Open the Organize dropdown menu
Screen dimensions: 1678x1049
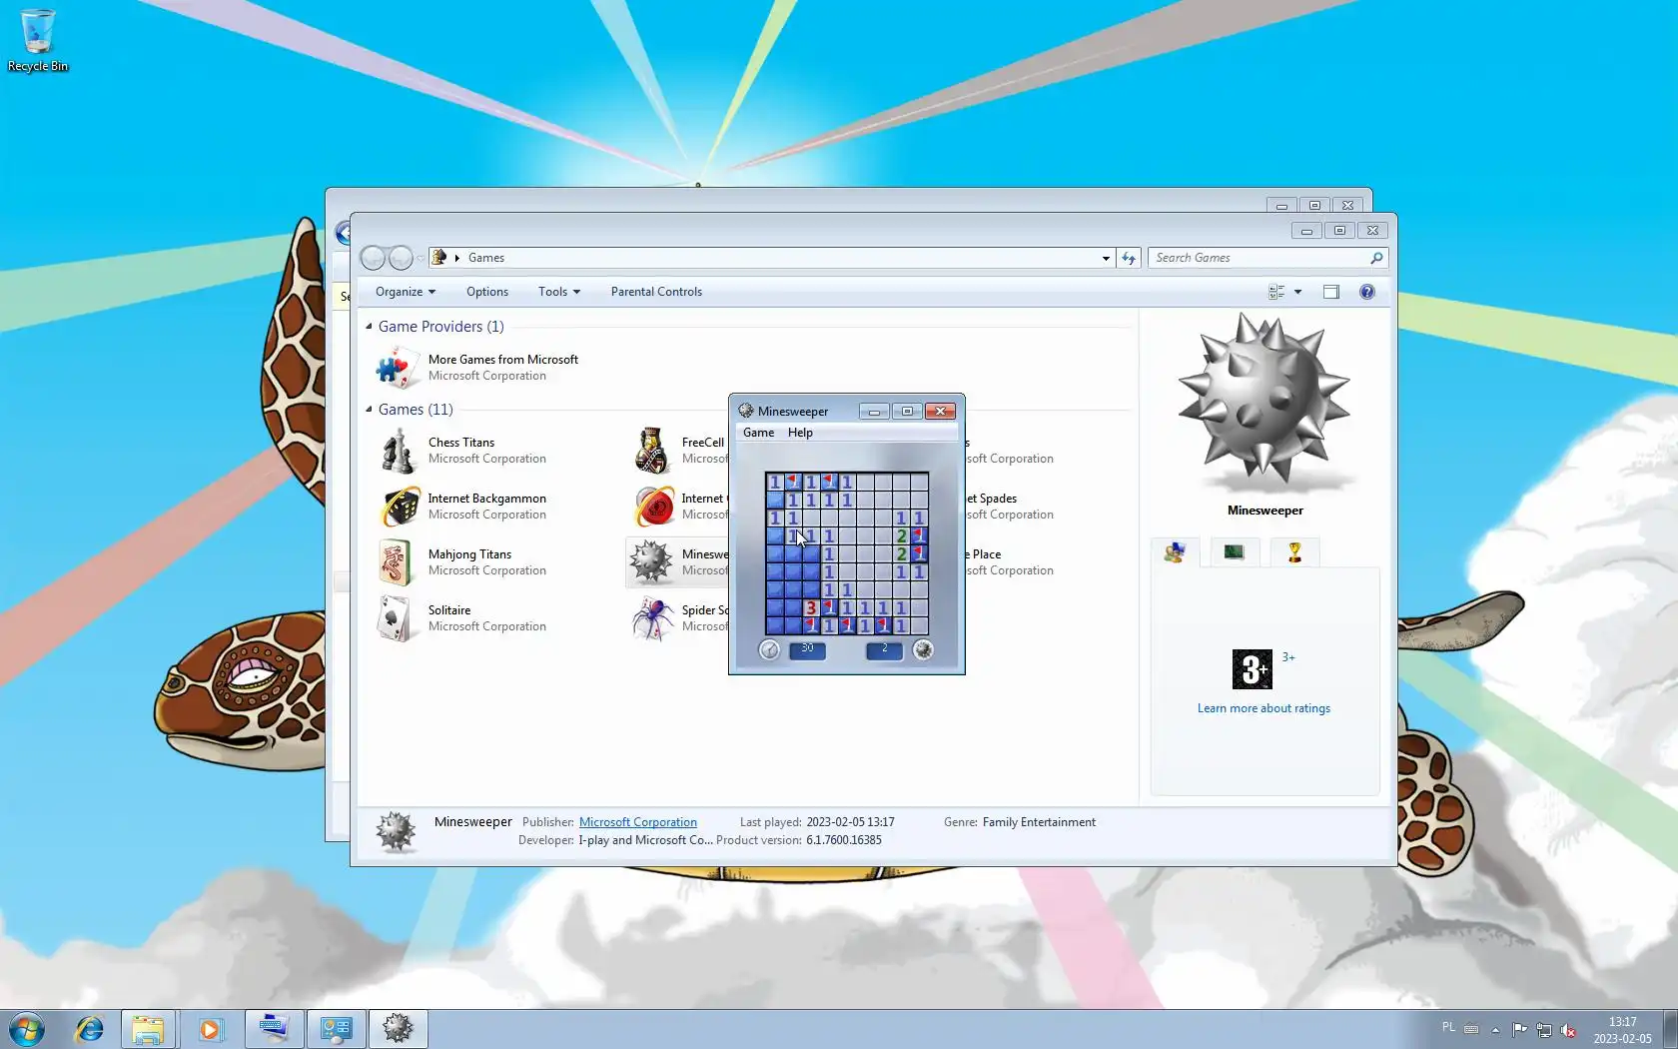pyautogui.click(x=406, y=292)
